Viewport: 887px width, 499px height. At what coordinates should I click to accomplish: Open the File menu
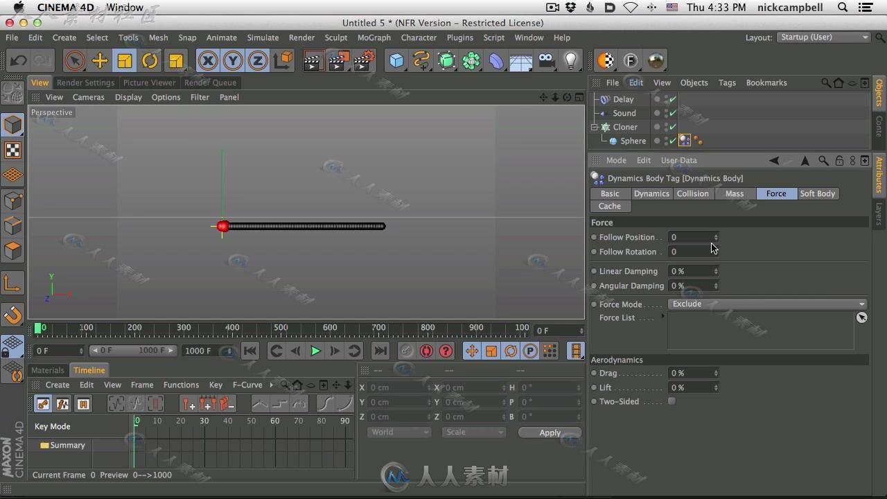[x=12, y=37]
